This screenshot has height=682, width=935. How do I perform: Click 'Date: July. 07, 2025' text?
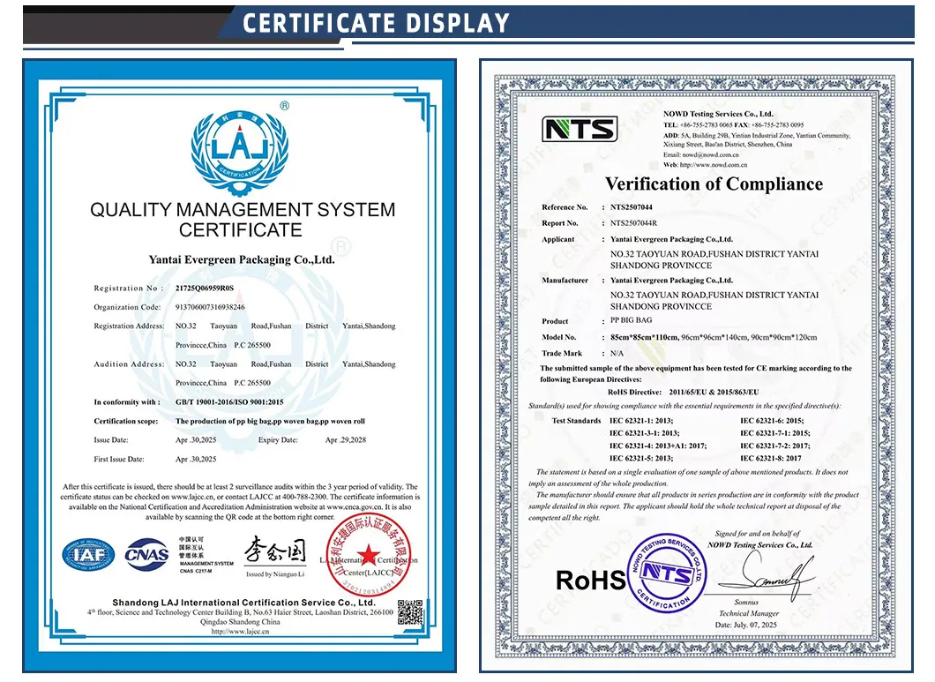click(x=745, y=625)
